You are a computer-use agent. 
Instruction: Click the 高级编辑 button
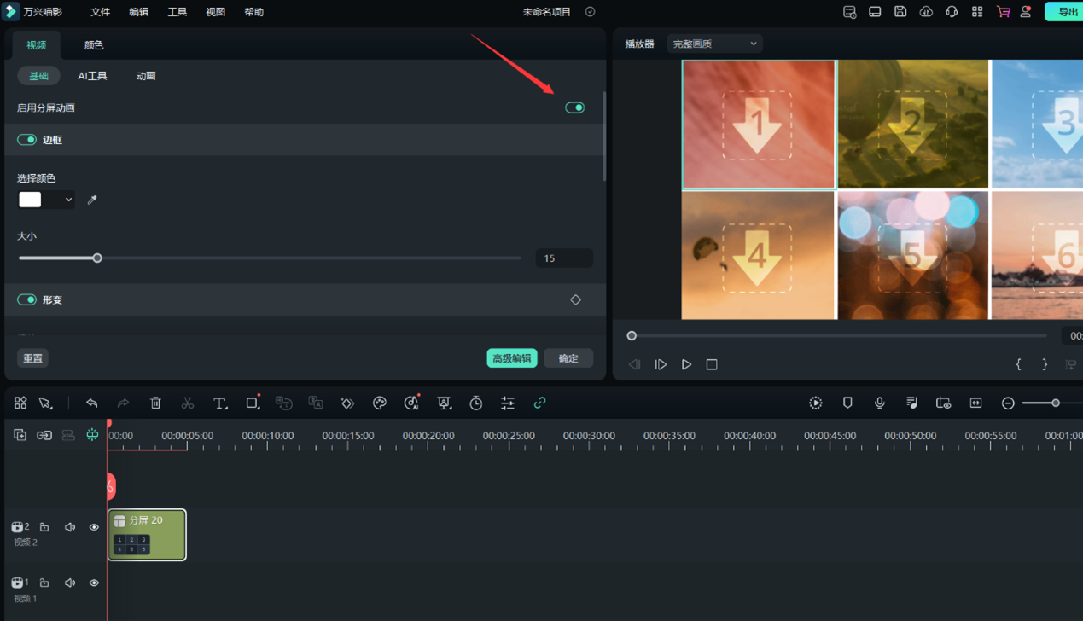click(x=511, y=358)
